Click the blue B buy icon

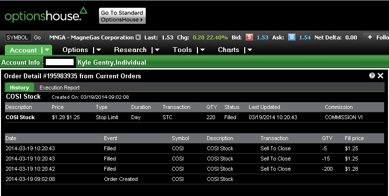292,37
